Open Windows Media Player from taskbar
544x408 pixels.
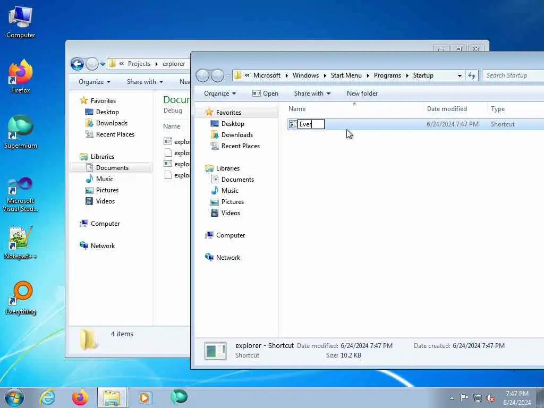[x=144, y=397]
